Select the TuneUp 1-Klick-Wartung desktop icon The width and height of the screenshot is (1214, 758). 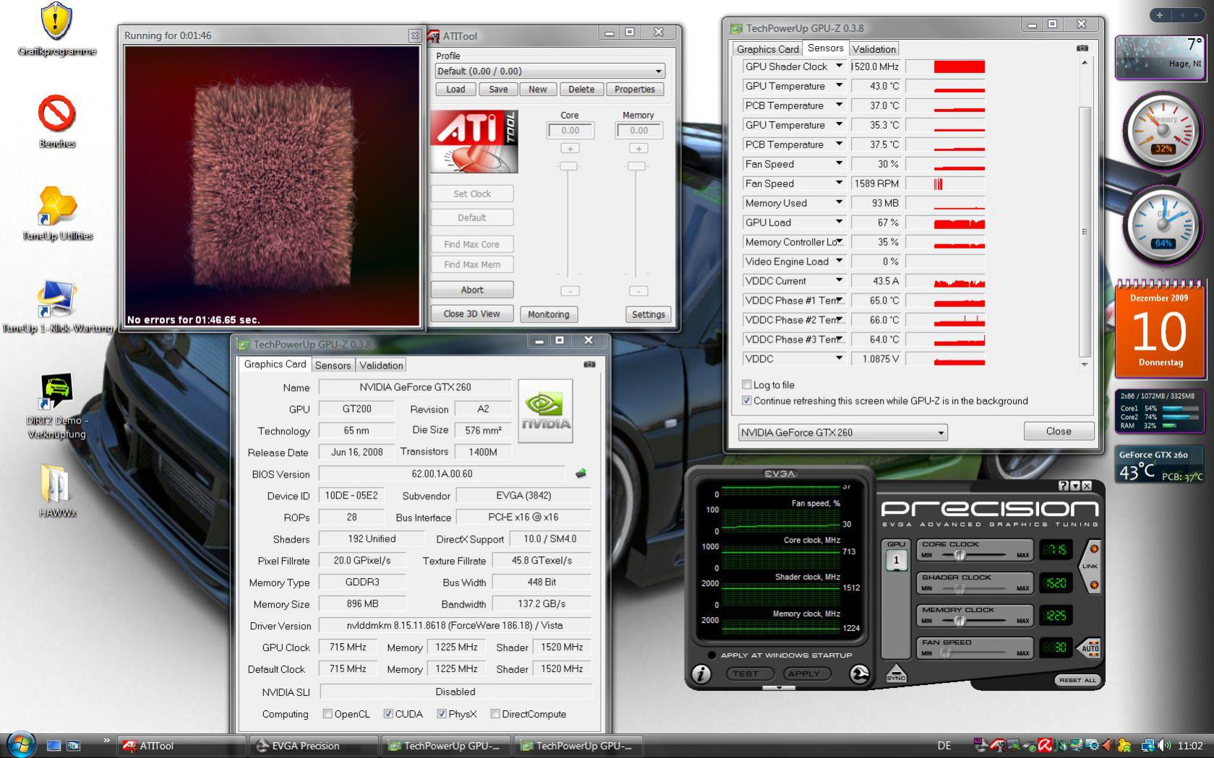(57, 307)
